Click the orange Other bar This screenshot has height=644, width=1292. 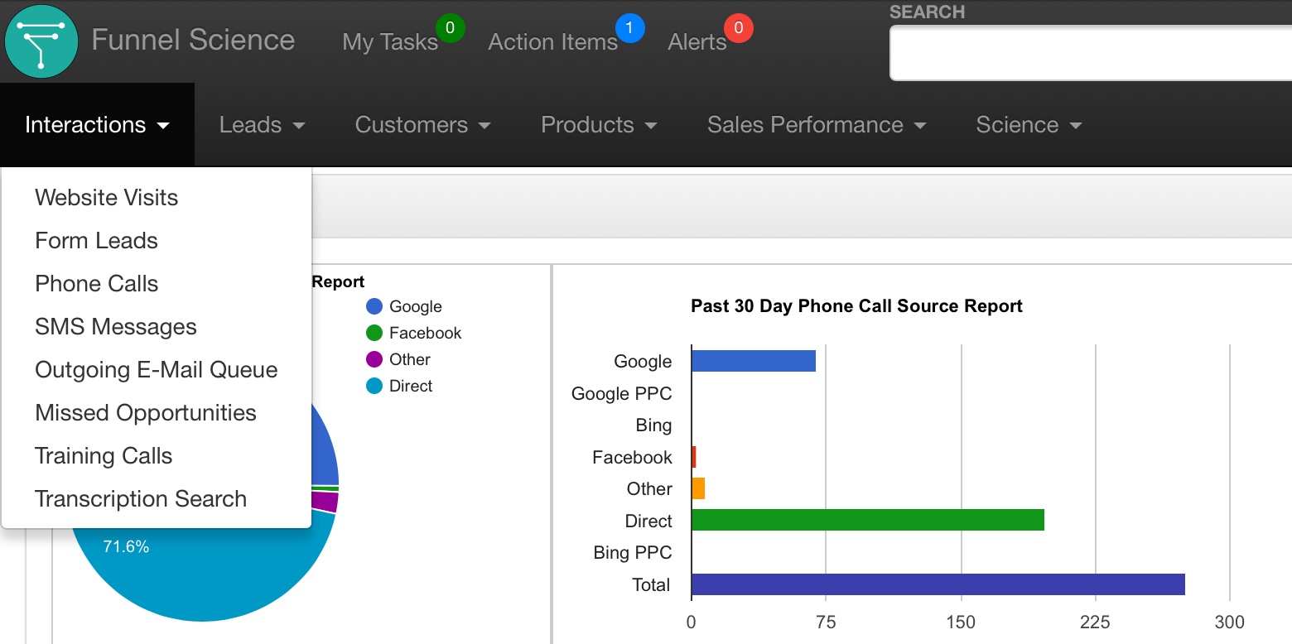698,488
